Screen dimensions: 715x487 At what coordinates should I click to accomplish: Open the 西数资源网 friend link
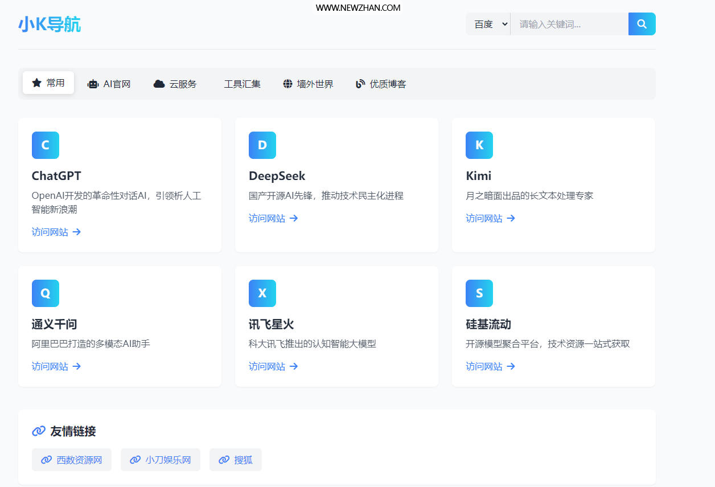point(72,460)
